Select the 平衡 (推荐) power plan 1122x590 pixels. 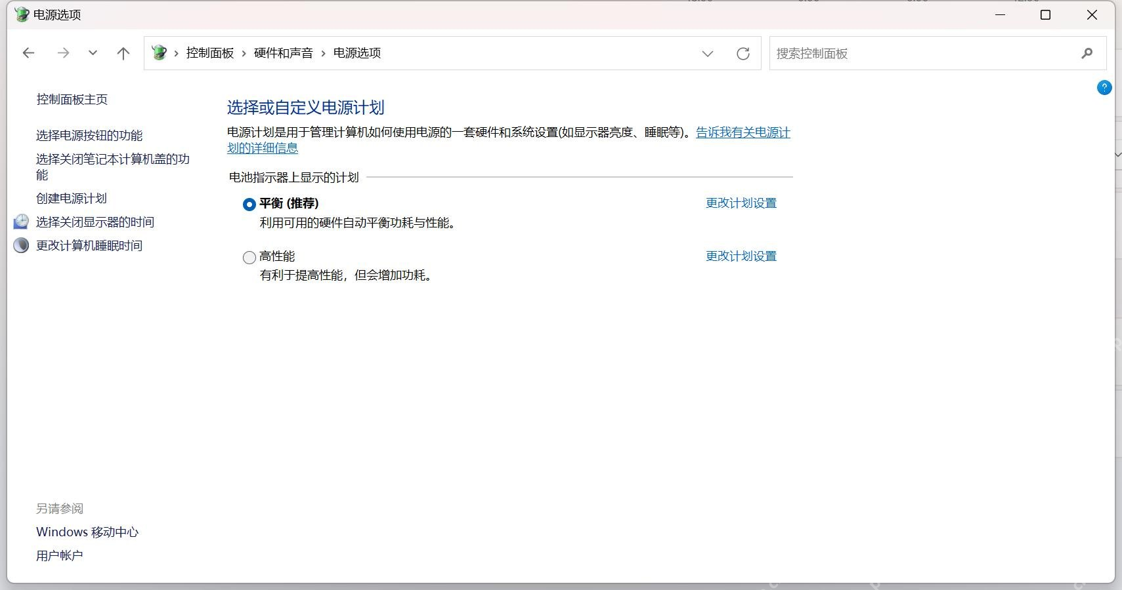[249, 205]
